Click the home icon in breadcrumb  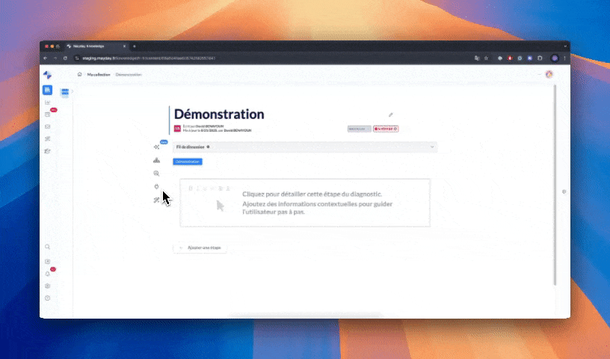coord(80,74)
